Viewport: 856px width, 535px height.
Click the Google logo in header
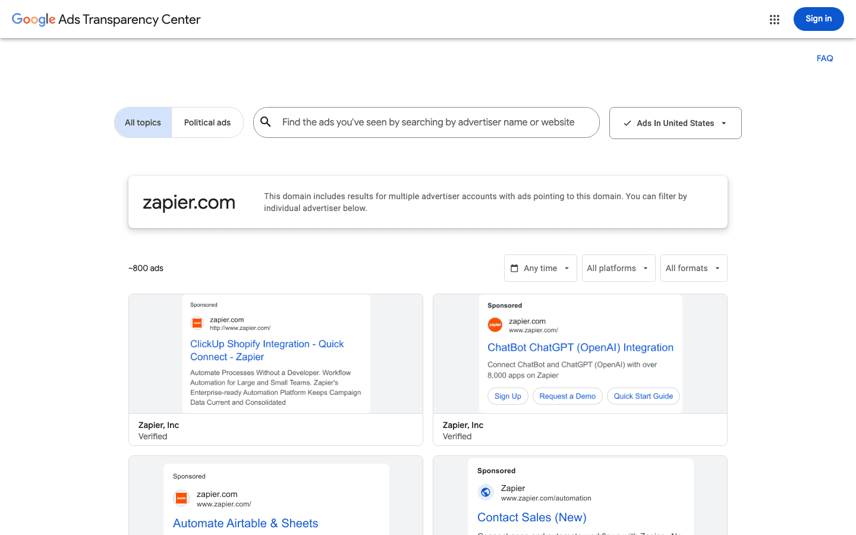coord(33,20)
